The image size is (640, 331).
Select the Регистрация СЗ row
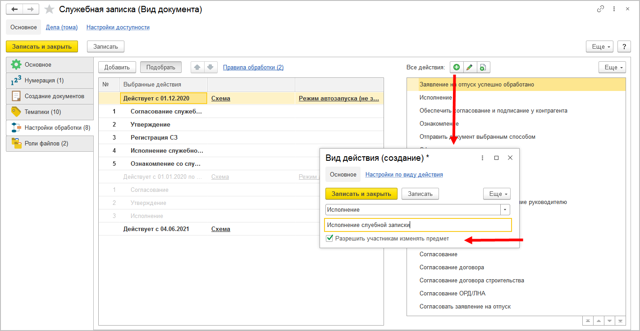[x=241, y=138]
